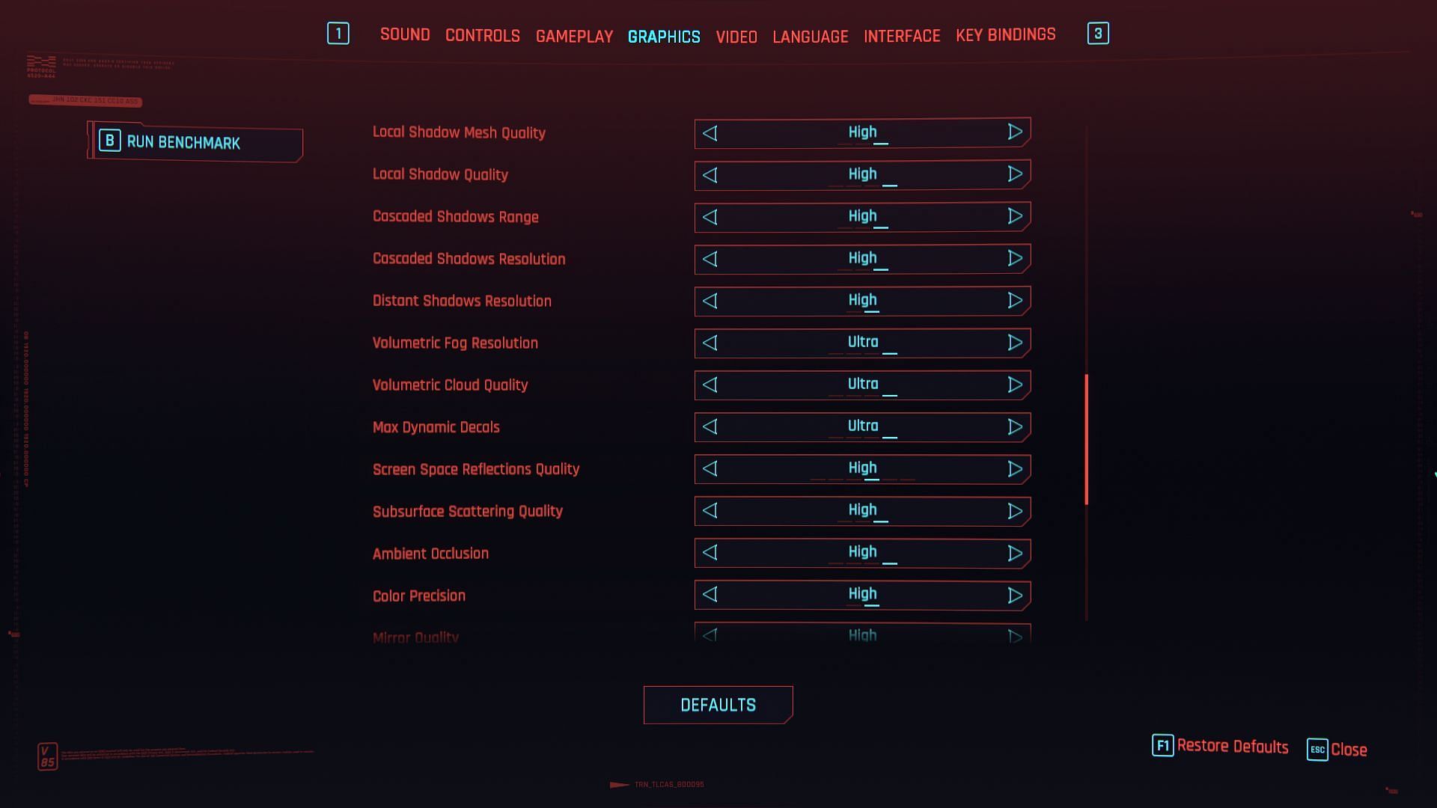Click the right arrow for Color Precision
The width and height of the screenshot is (1437, 808).
[x=1015, y=595]
